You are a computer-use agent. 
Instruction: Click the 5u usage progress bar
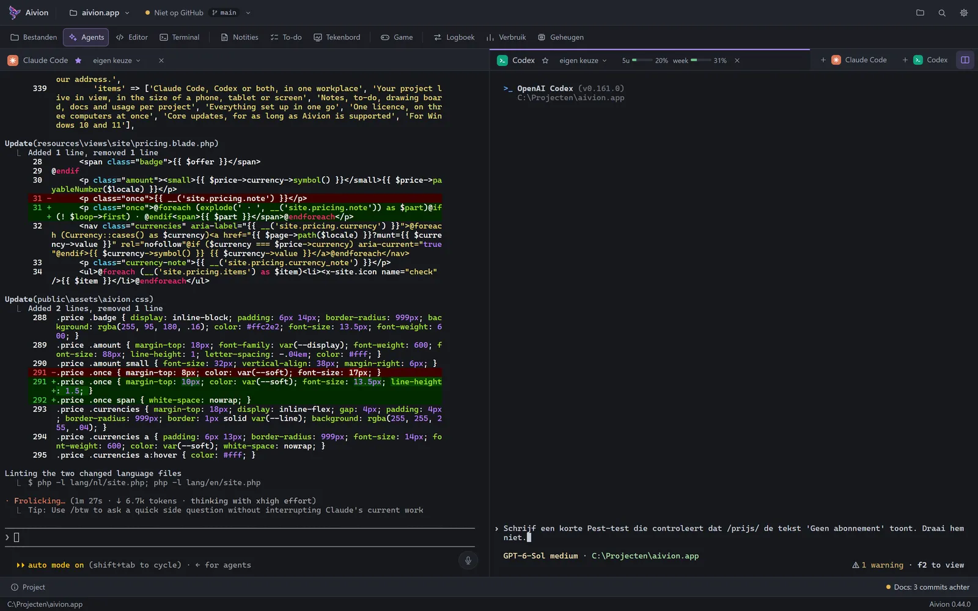(x=642, y=60)
